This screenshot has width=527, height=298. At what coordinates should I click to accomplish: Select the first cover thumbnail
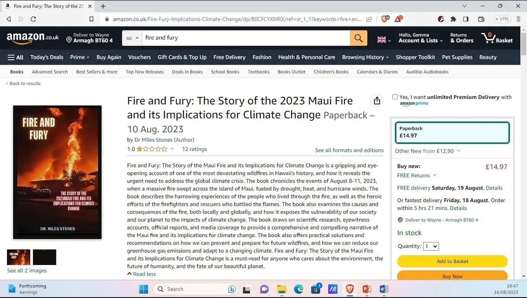[19, 257]
